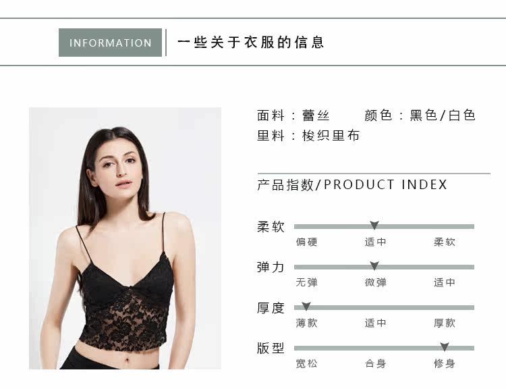Click the fit type slider triangle marker
Image resolution: width=506 pixels, height=389 pixels.
(445, 347)
